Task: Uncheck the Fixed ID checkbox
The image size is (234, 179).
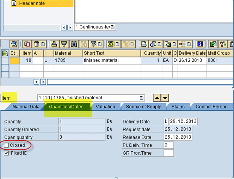Action: pos(6,153)
